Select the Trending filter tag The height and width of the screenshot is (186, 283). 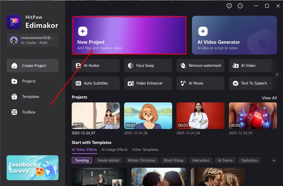(82, 160)
